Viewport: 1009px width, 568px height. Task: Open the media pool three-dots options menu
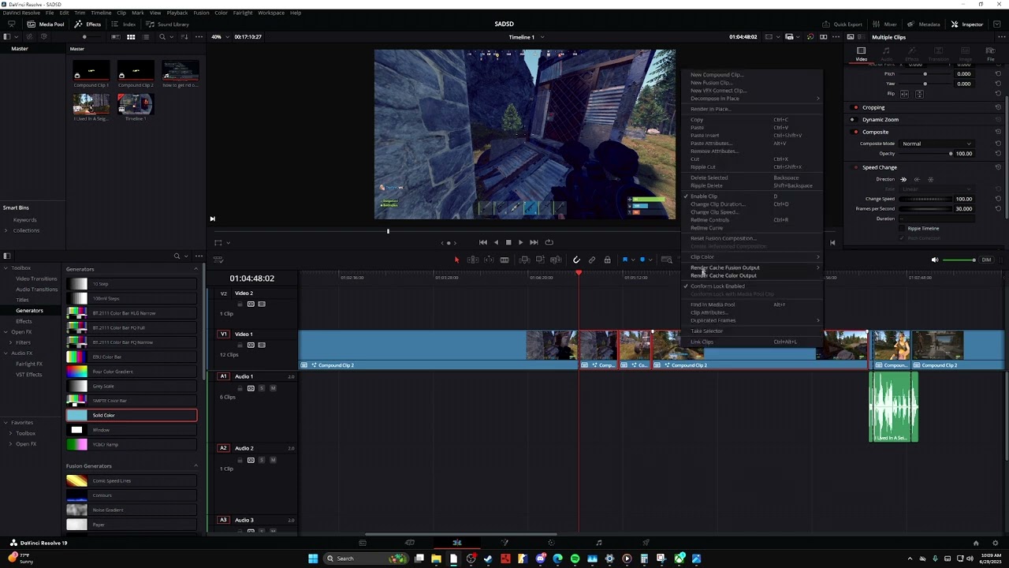(200, 37)
